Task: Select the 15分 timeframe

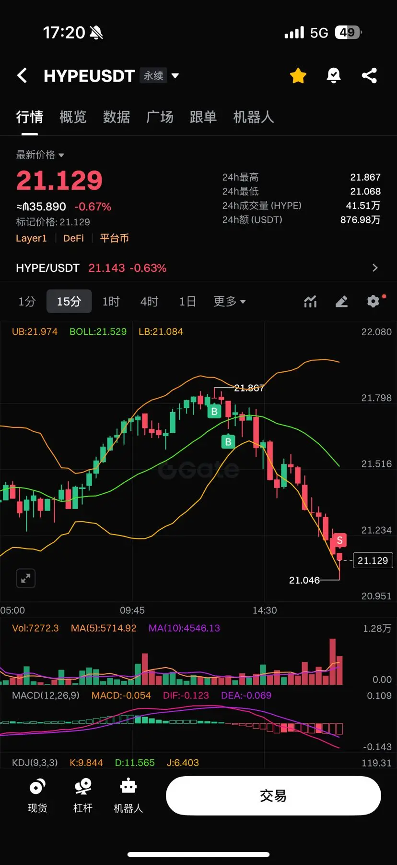Action: 69,302
